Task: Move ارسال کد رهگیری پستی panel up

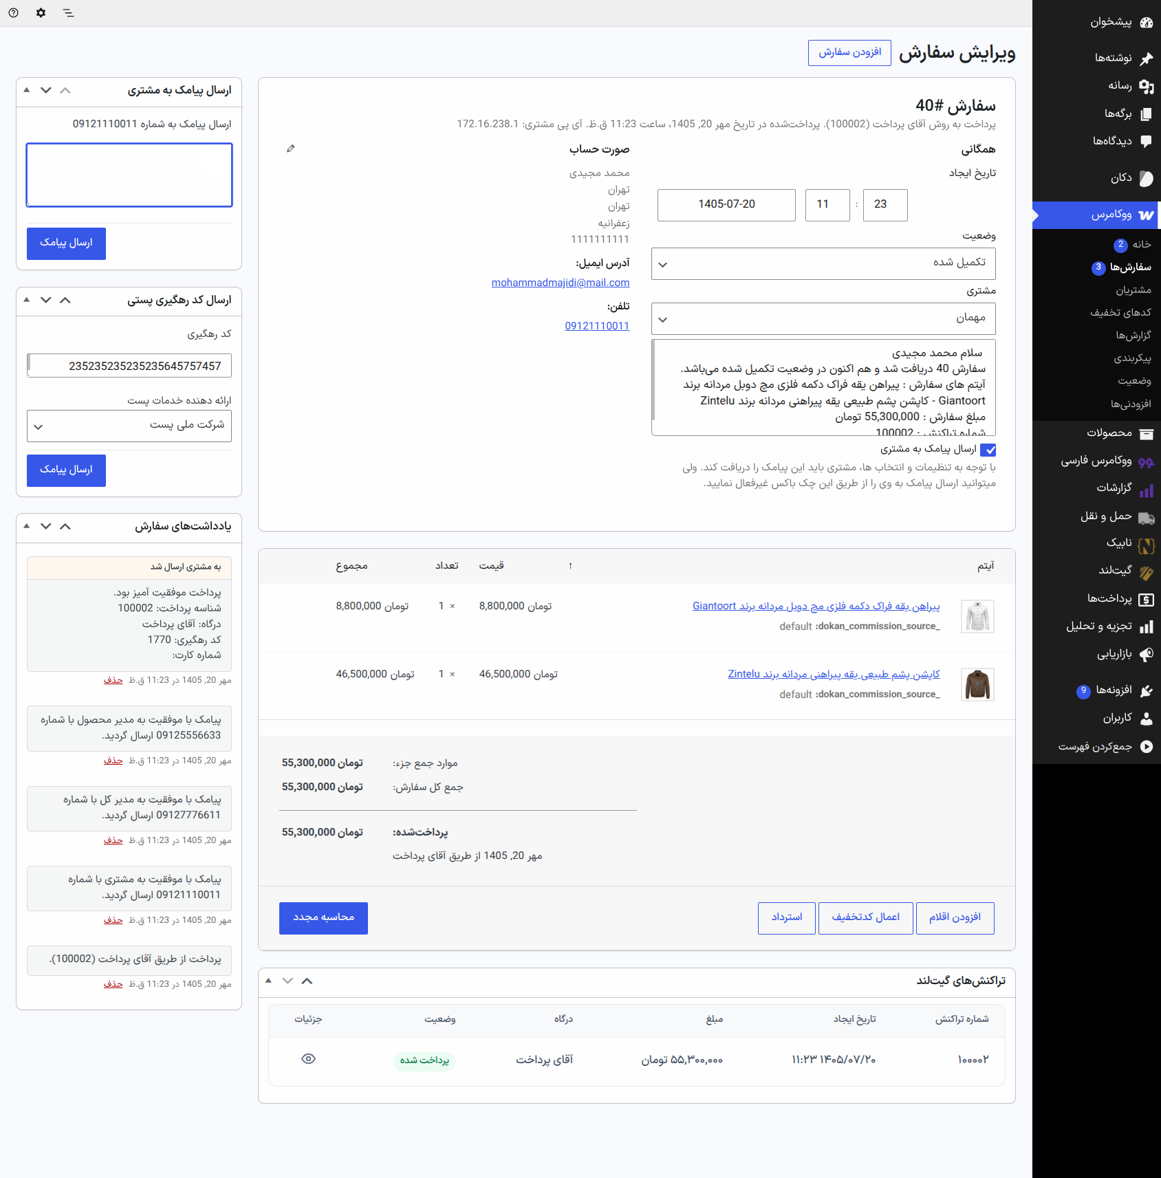Action: (65, 300)
